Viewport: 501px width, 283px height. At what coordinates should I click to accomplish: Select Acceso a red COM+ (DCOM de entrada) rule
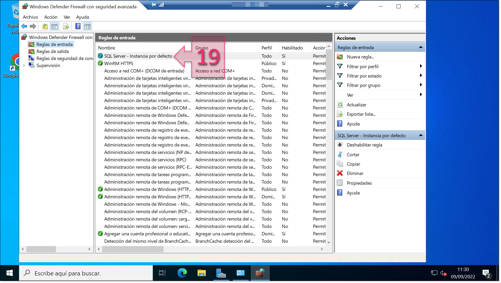(144, 71)
